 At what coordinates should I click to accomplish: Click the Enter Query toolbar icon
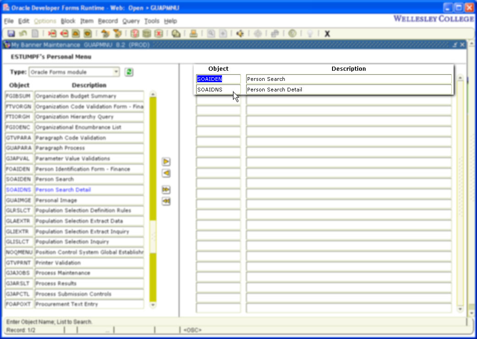tap(135, 34)
